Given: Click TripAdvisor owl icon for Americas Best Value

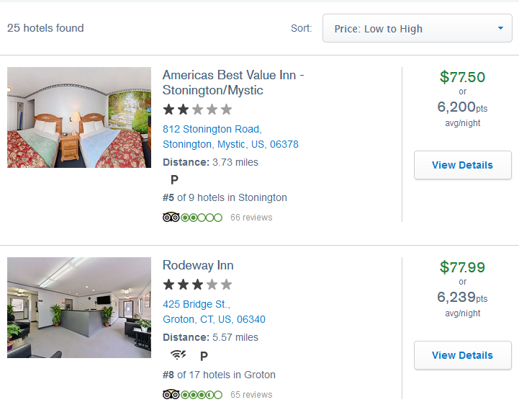Looking at the screenshot, I should click(x=171, y=218).
